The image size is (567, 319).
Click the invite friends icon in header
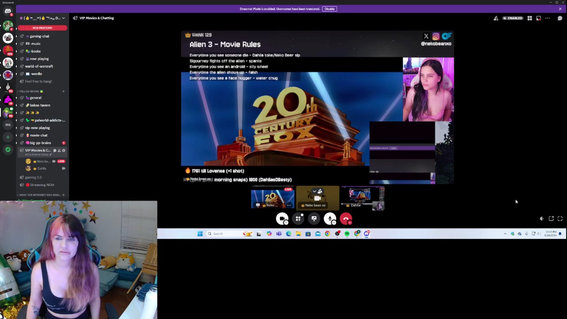[x=496, y=18]
